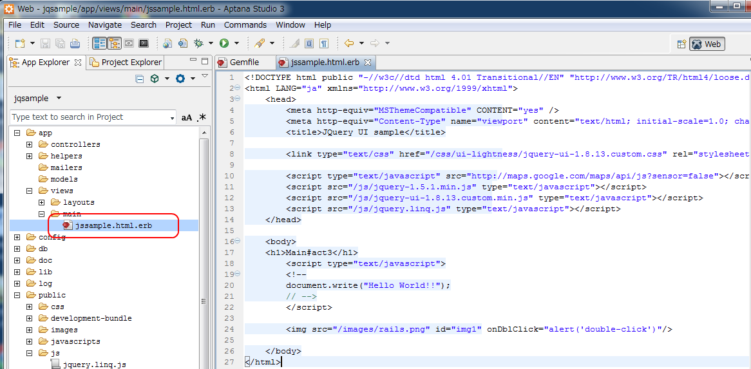Switch to the Project Explorer tab
The height and width of the screenshot is (369, 751).
click(x=126, y=62)
